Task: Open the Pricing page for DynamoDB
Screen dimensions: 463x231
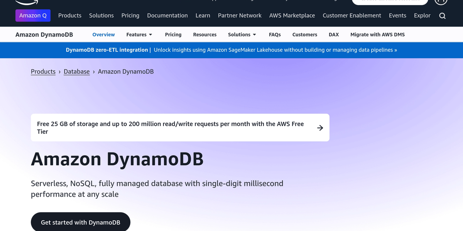Action: pyautogui.click(x=173, y=34)
